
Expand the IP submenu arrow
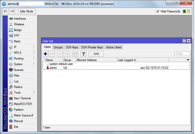pyautogui.click(x=34, y=47)
